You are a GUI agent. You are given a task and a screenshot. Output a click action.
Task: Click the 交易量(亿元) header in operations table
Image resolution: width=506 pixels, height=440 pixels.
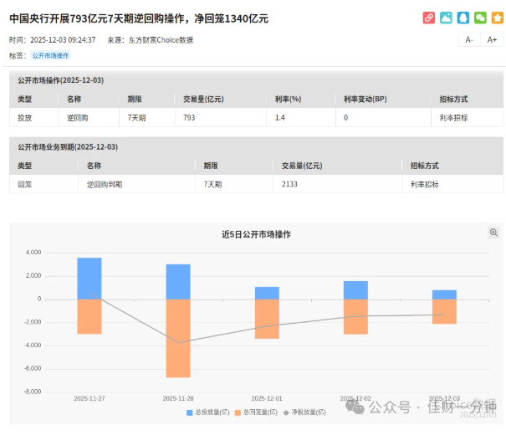203,99
